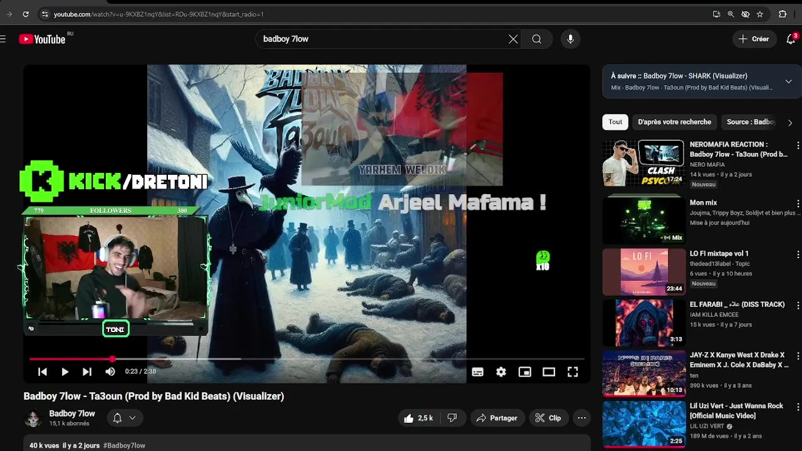This screenshot has height=451, width=802.
Task: Click the Clip button
Action: [548, 418]
